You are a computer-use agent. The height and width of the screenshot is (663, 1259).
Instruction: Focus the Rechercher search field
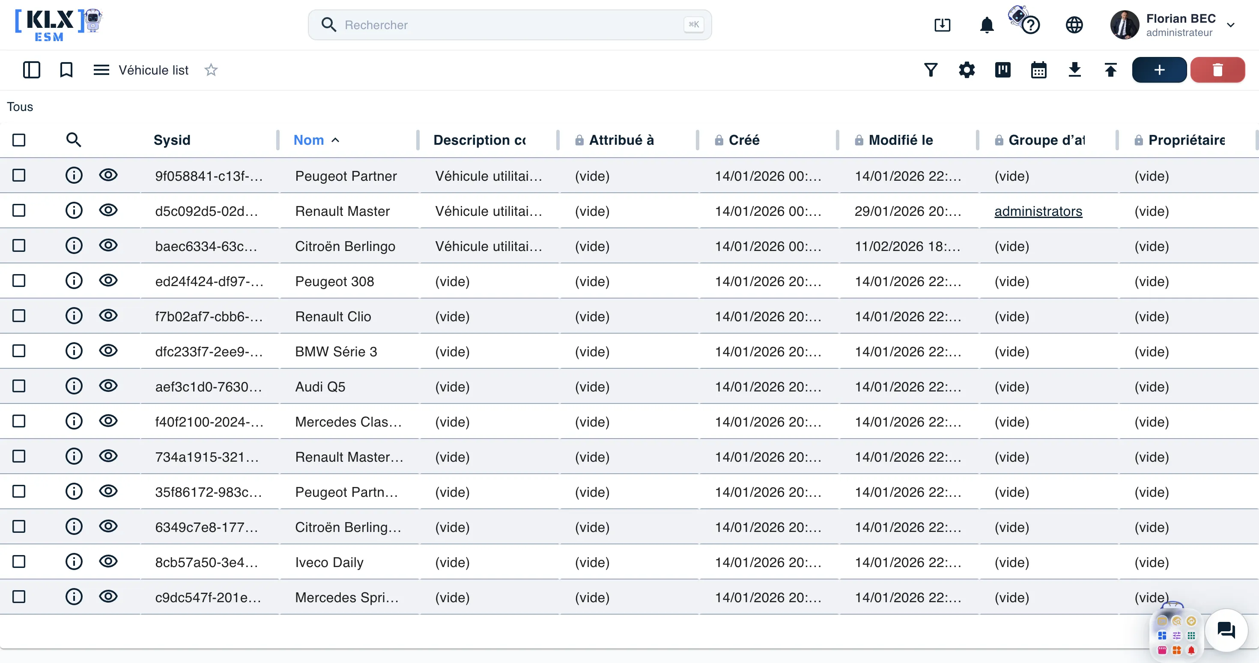pyautogui.click(x=509, y=24)
